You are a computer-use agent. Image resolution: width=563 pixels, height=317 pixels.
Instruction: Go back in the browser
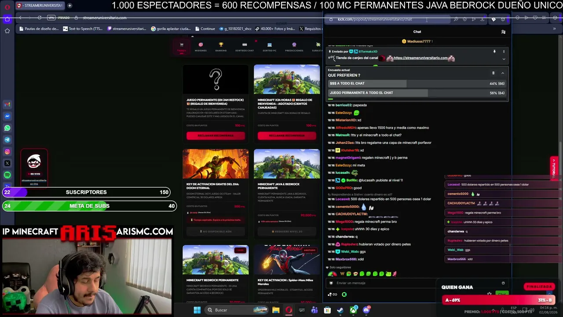[x=20, y=18]
